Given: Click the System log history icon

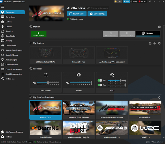Looking at the screenshot, I should click(x=3, y=79).
